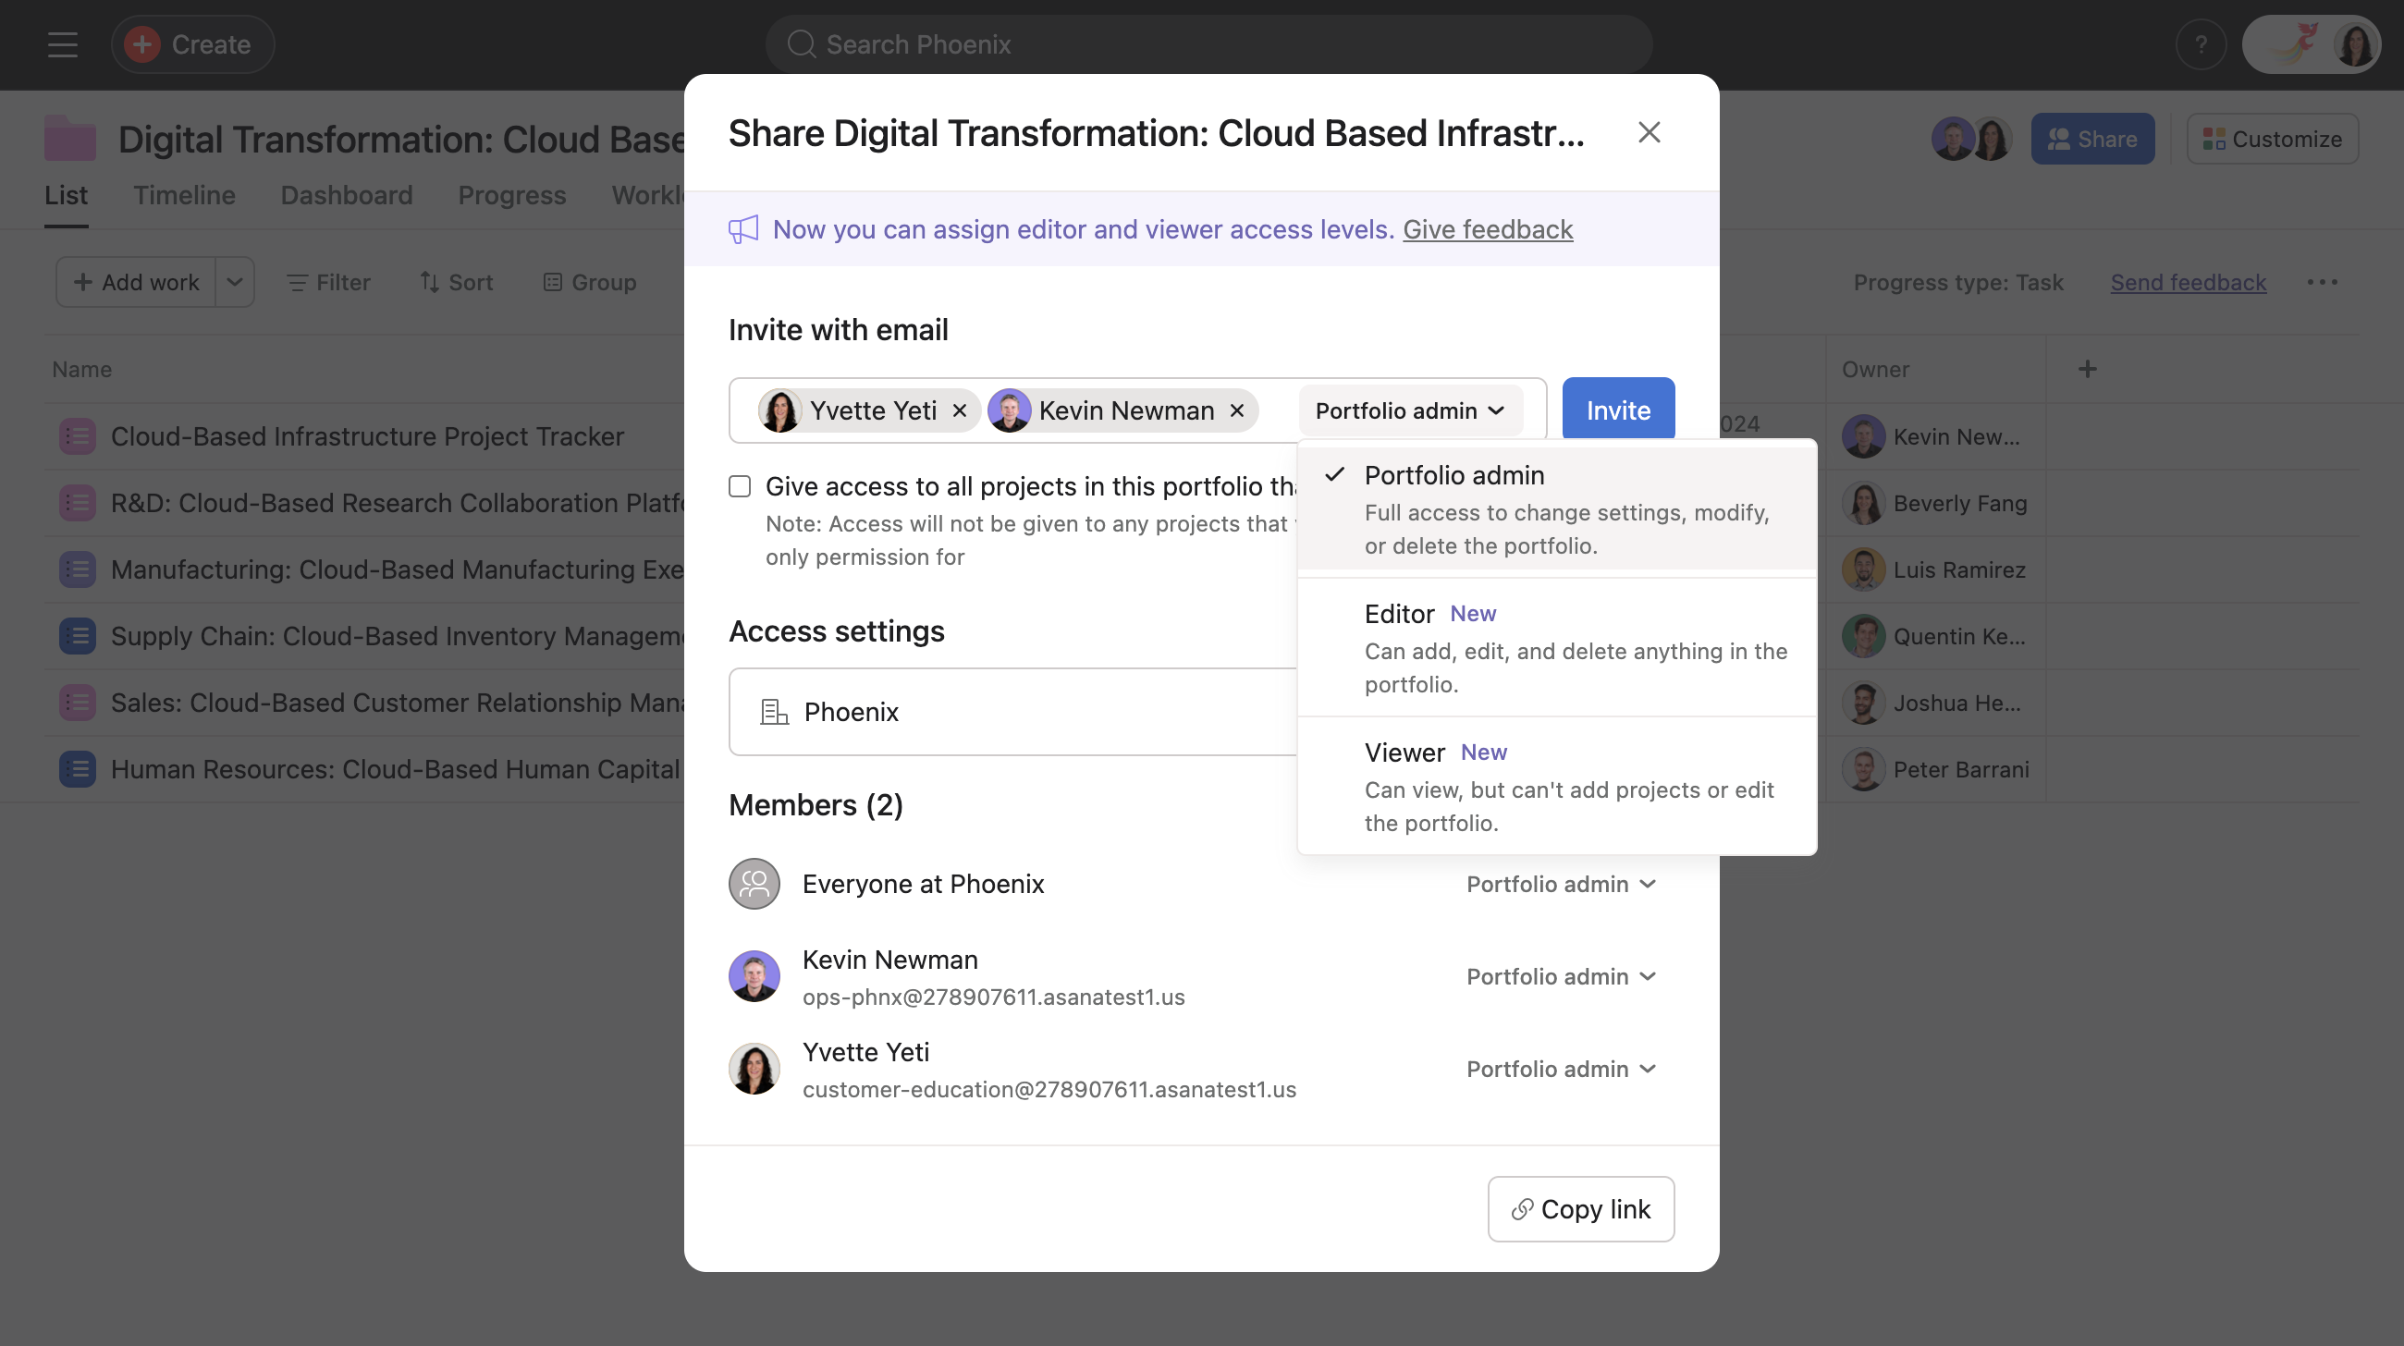Viewport: 2404px width, 1346px height.
Task: Click the Copy link button
Action: pyautogui.click(x=1580, y=1208)
